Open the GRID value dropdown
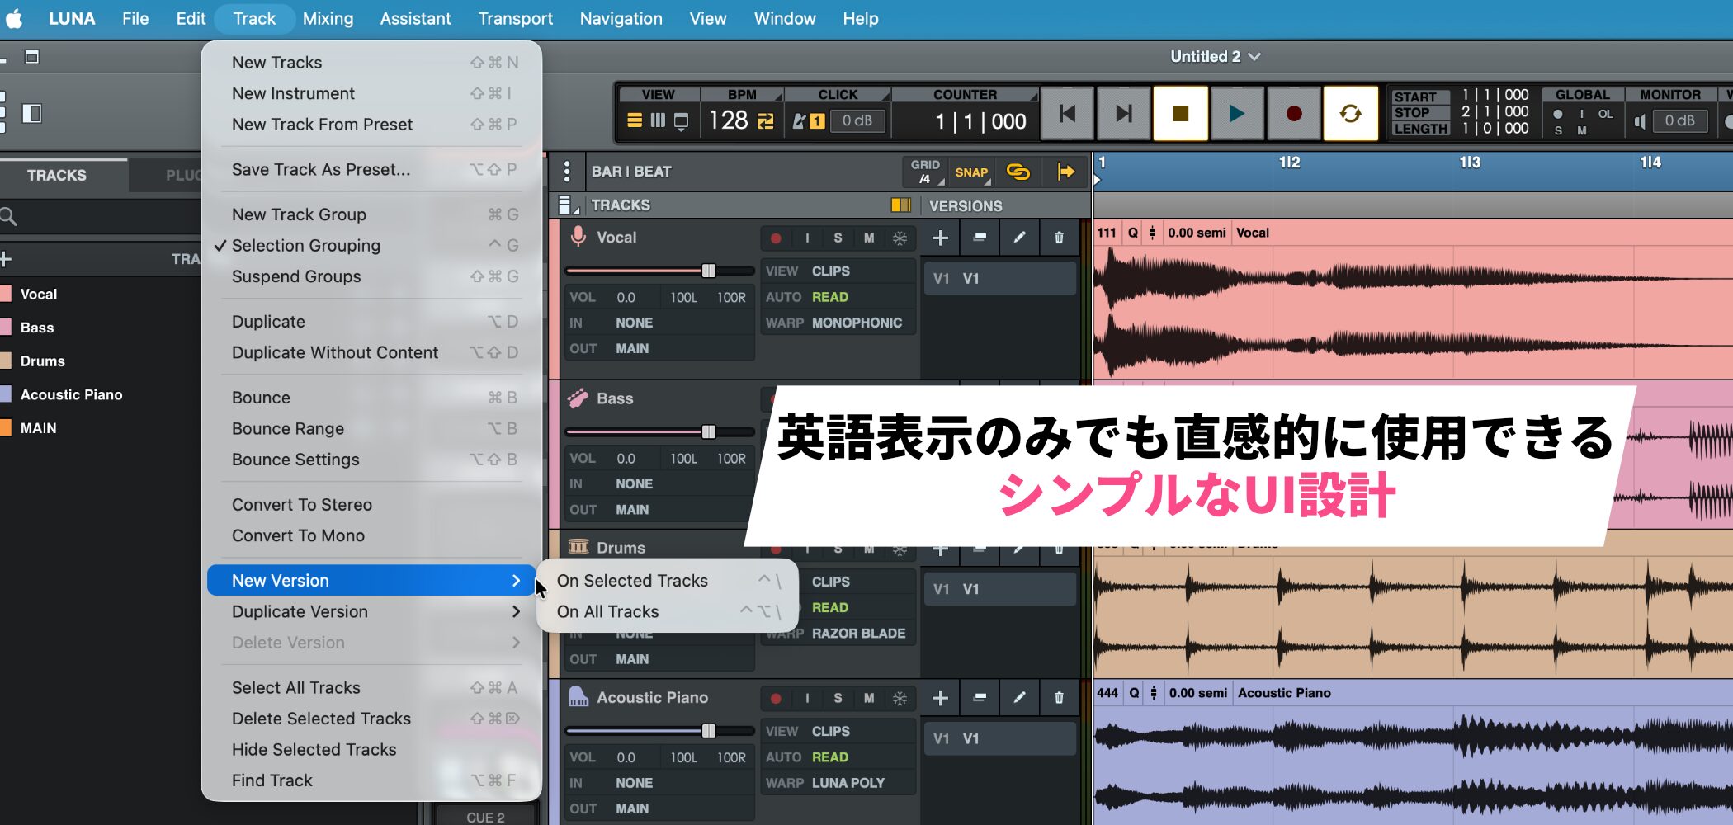Viewport: 1733px width, 825px height. click(x=925, y=172)
